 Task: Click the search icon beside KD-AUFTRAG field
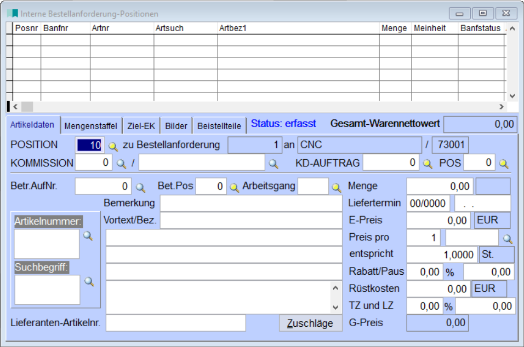(x=428, y=163)
